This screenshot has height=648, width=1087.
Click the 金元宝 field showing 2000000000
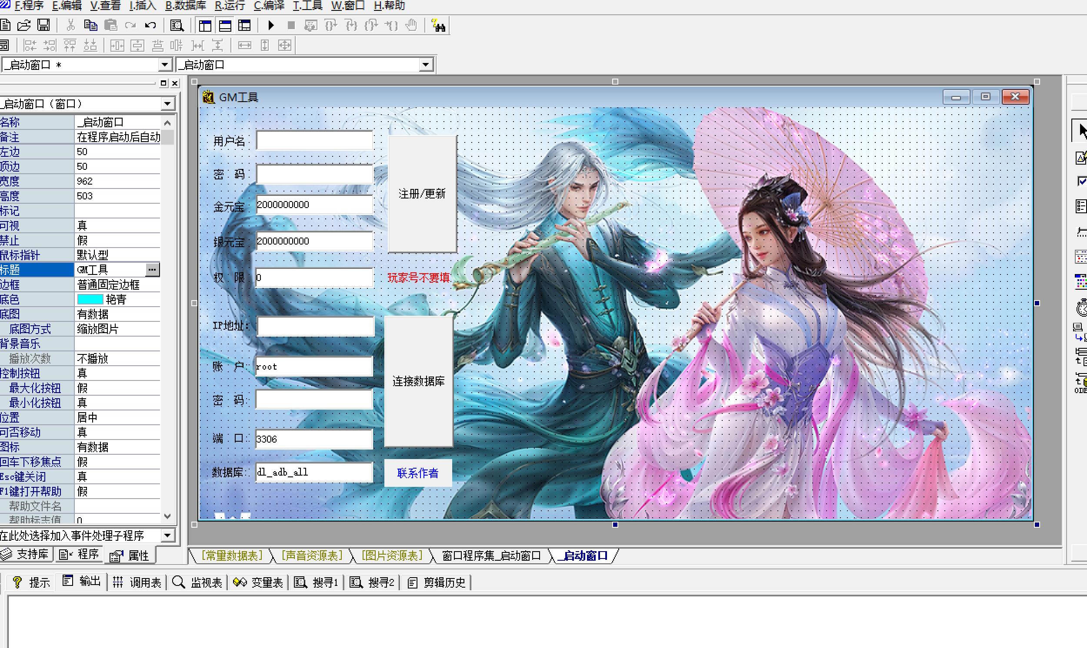314,205
